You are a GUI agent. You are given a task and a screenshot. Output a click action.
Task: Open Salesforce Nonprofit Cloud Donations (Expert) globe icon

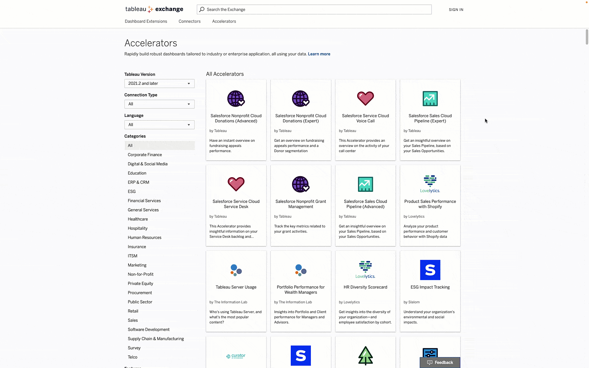click(301, 99)
